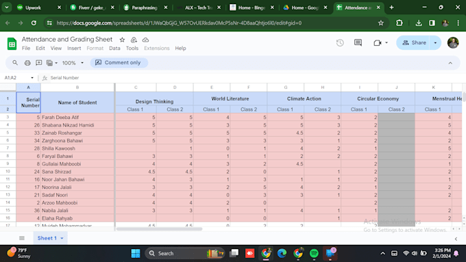Switch to the Fiverr browser tab

[x=93, y=8]
